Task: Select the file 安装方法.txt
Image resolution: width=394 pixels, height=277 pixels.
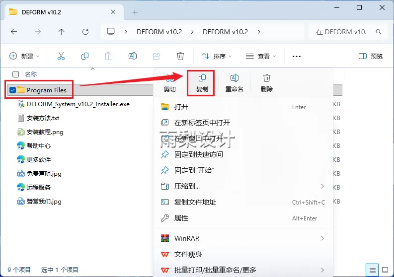Action: [x=43, y=118]
